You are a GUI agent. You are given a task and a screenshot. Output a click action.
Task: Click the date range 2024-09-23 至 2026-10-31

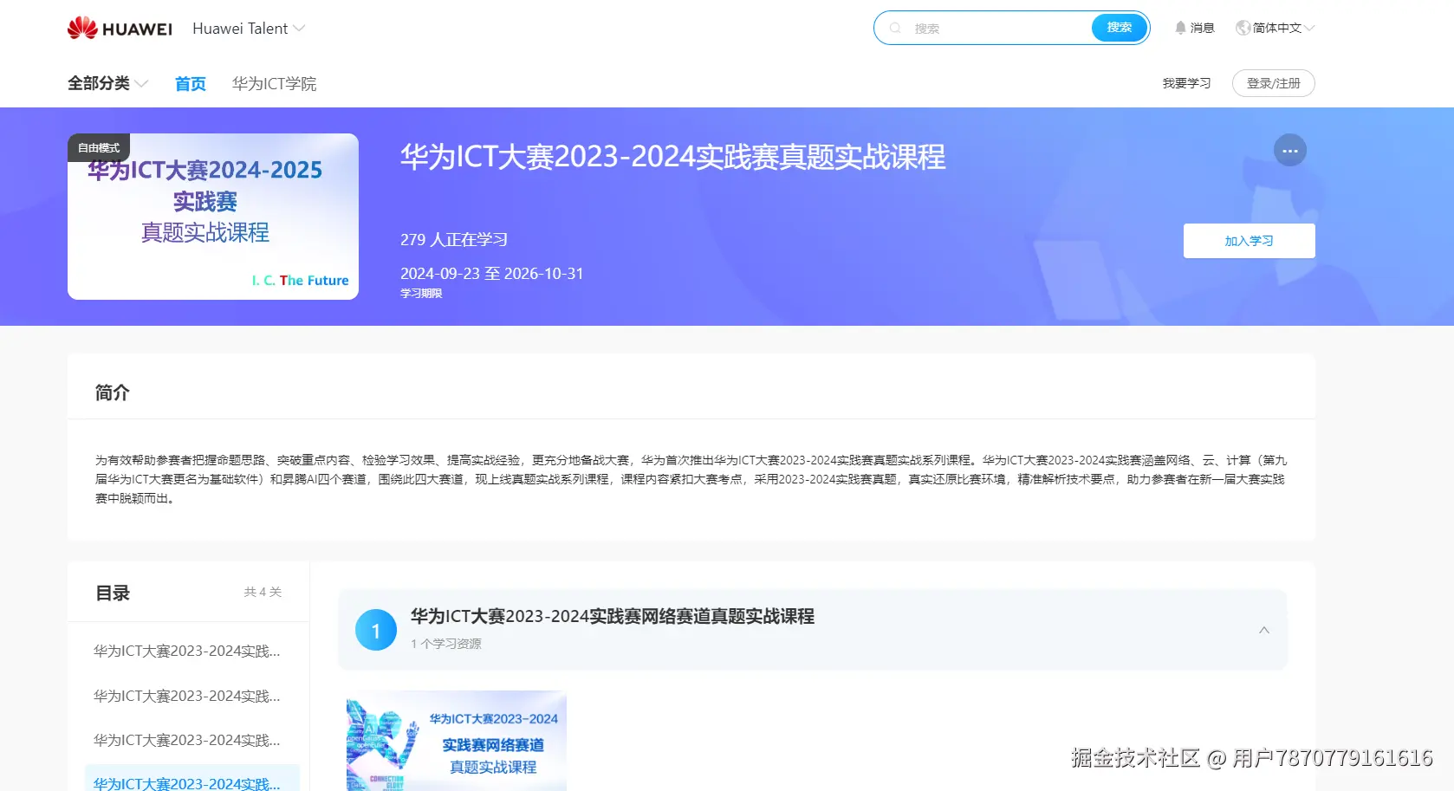tap(491, 274)
